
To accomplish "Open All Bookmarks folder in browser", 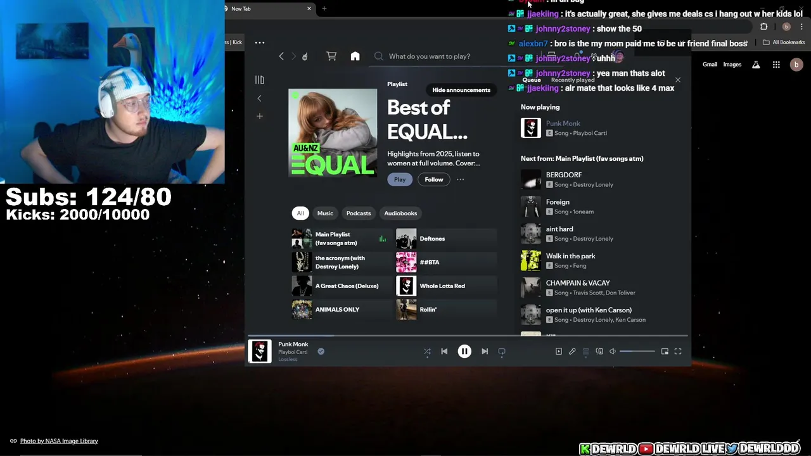I will (784, 42).
